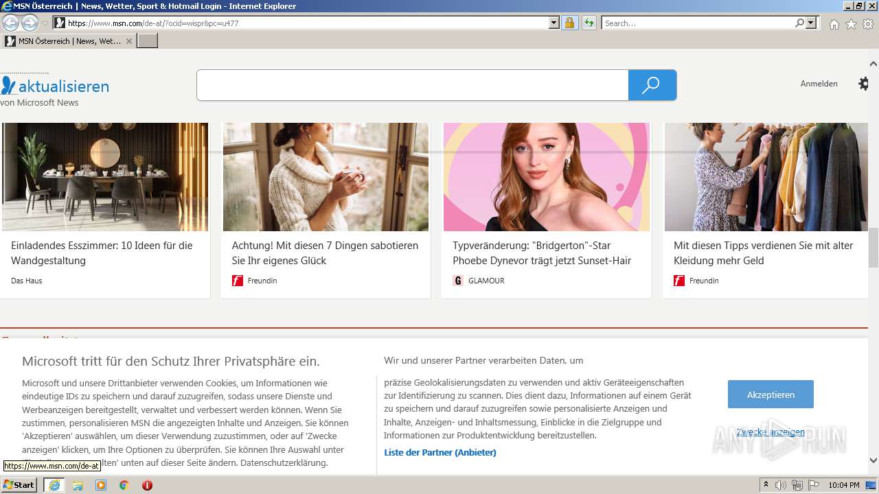Screen dimensions: 879x494
Task: Open the red-haired woman thumbnail
Action: (x=547, y=177)
